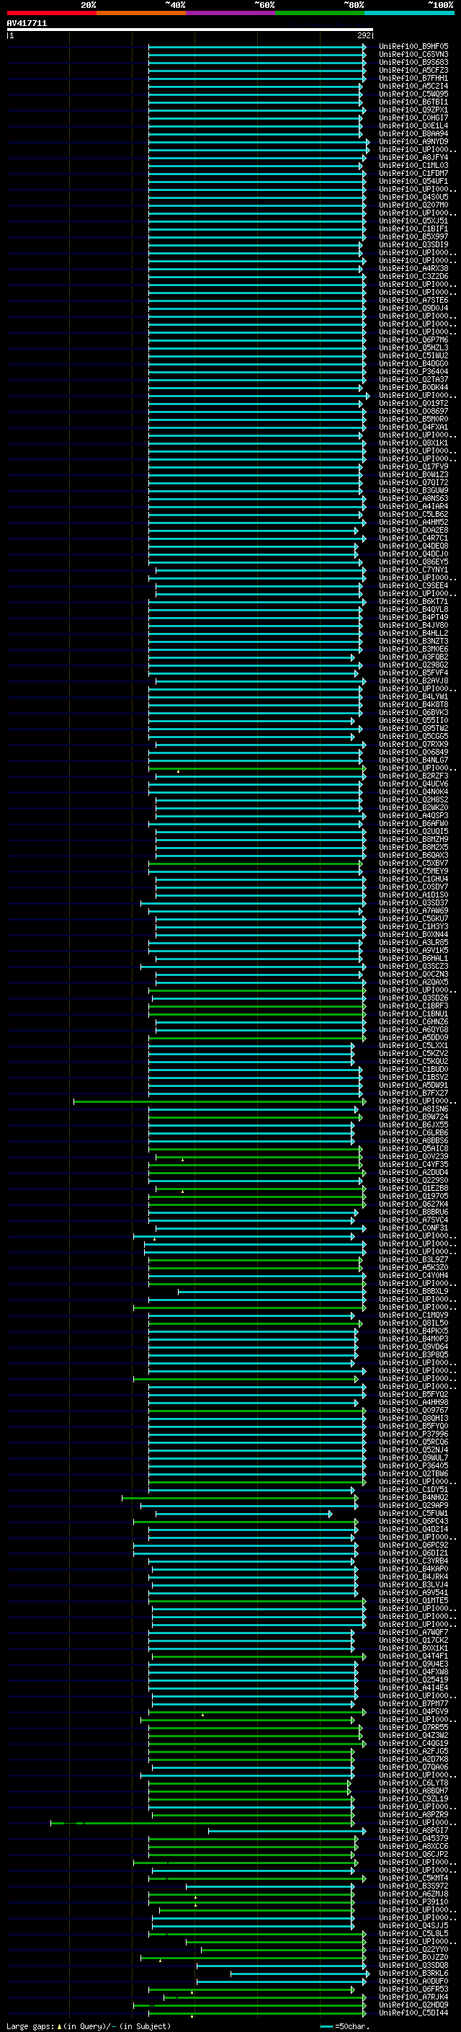Select hit UniRef100_Q17FV9
The height and width of the screenshot is (2032, 461).
[413, 467]
